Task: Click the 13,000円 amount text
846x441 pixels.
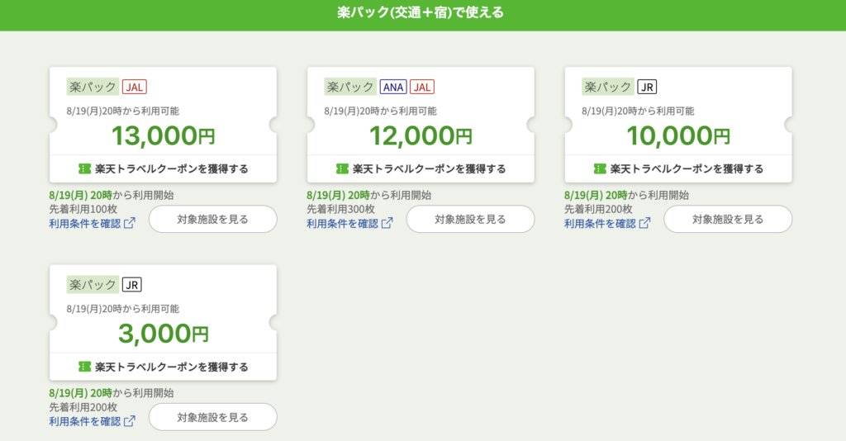Action: pos(163,135)
